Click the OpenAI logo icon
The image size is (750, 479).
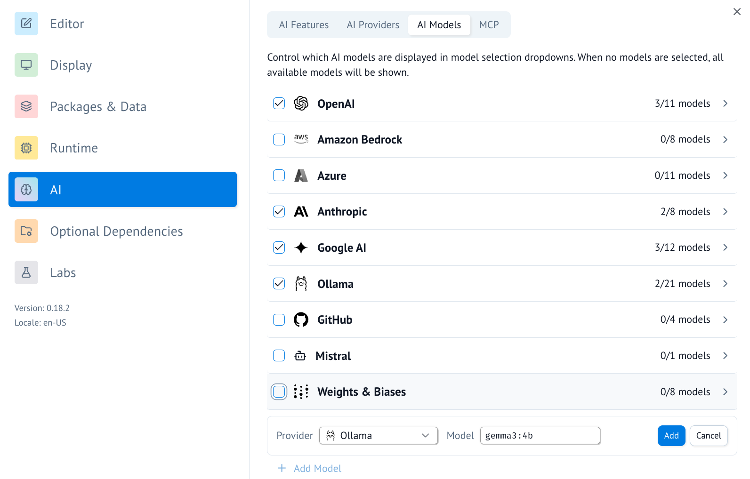pyautogui.click(x=301, y=104)
